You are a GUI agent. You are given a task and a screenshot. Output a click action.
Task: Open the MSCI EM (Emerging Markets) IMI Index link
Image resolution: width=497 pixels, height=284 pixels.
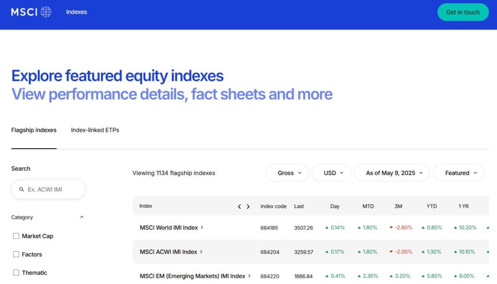(192, 276)
